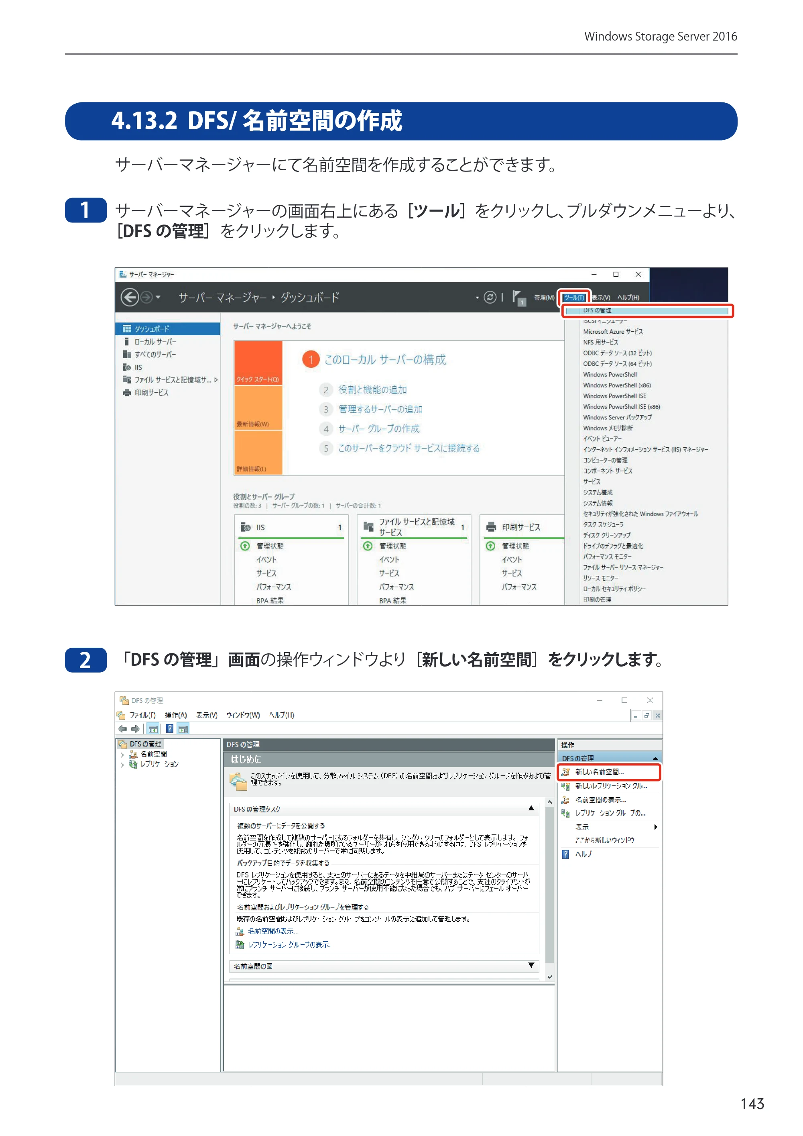Click the forward arrow in DFS management toolbar
803x1136 pixels.
point(135,728)
